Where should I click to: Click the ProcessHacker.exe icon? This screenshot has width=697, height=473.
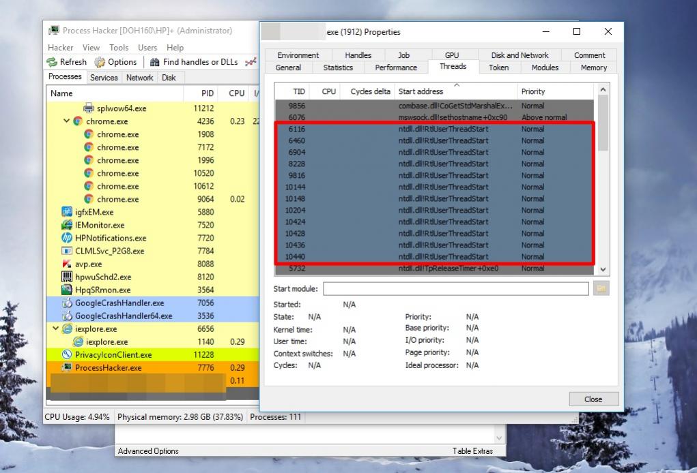coord(67,367)
